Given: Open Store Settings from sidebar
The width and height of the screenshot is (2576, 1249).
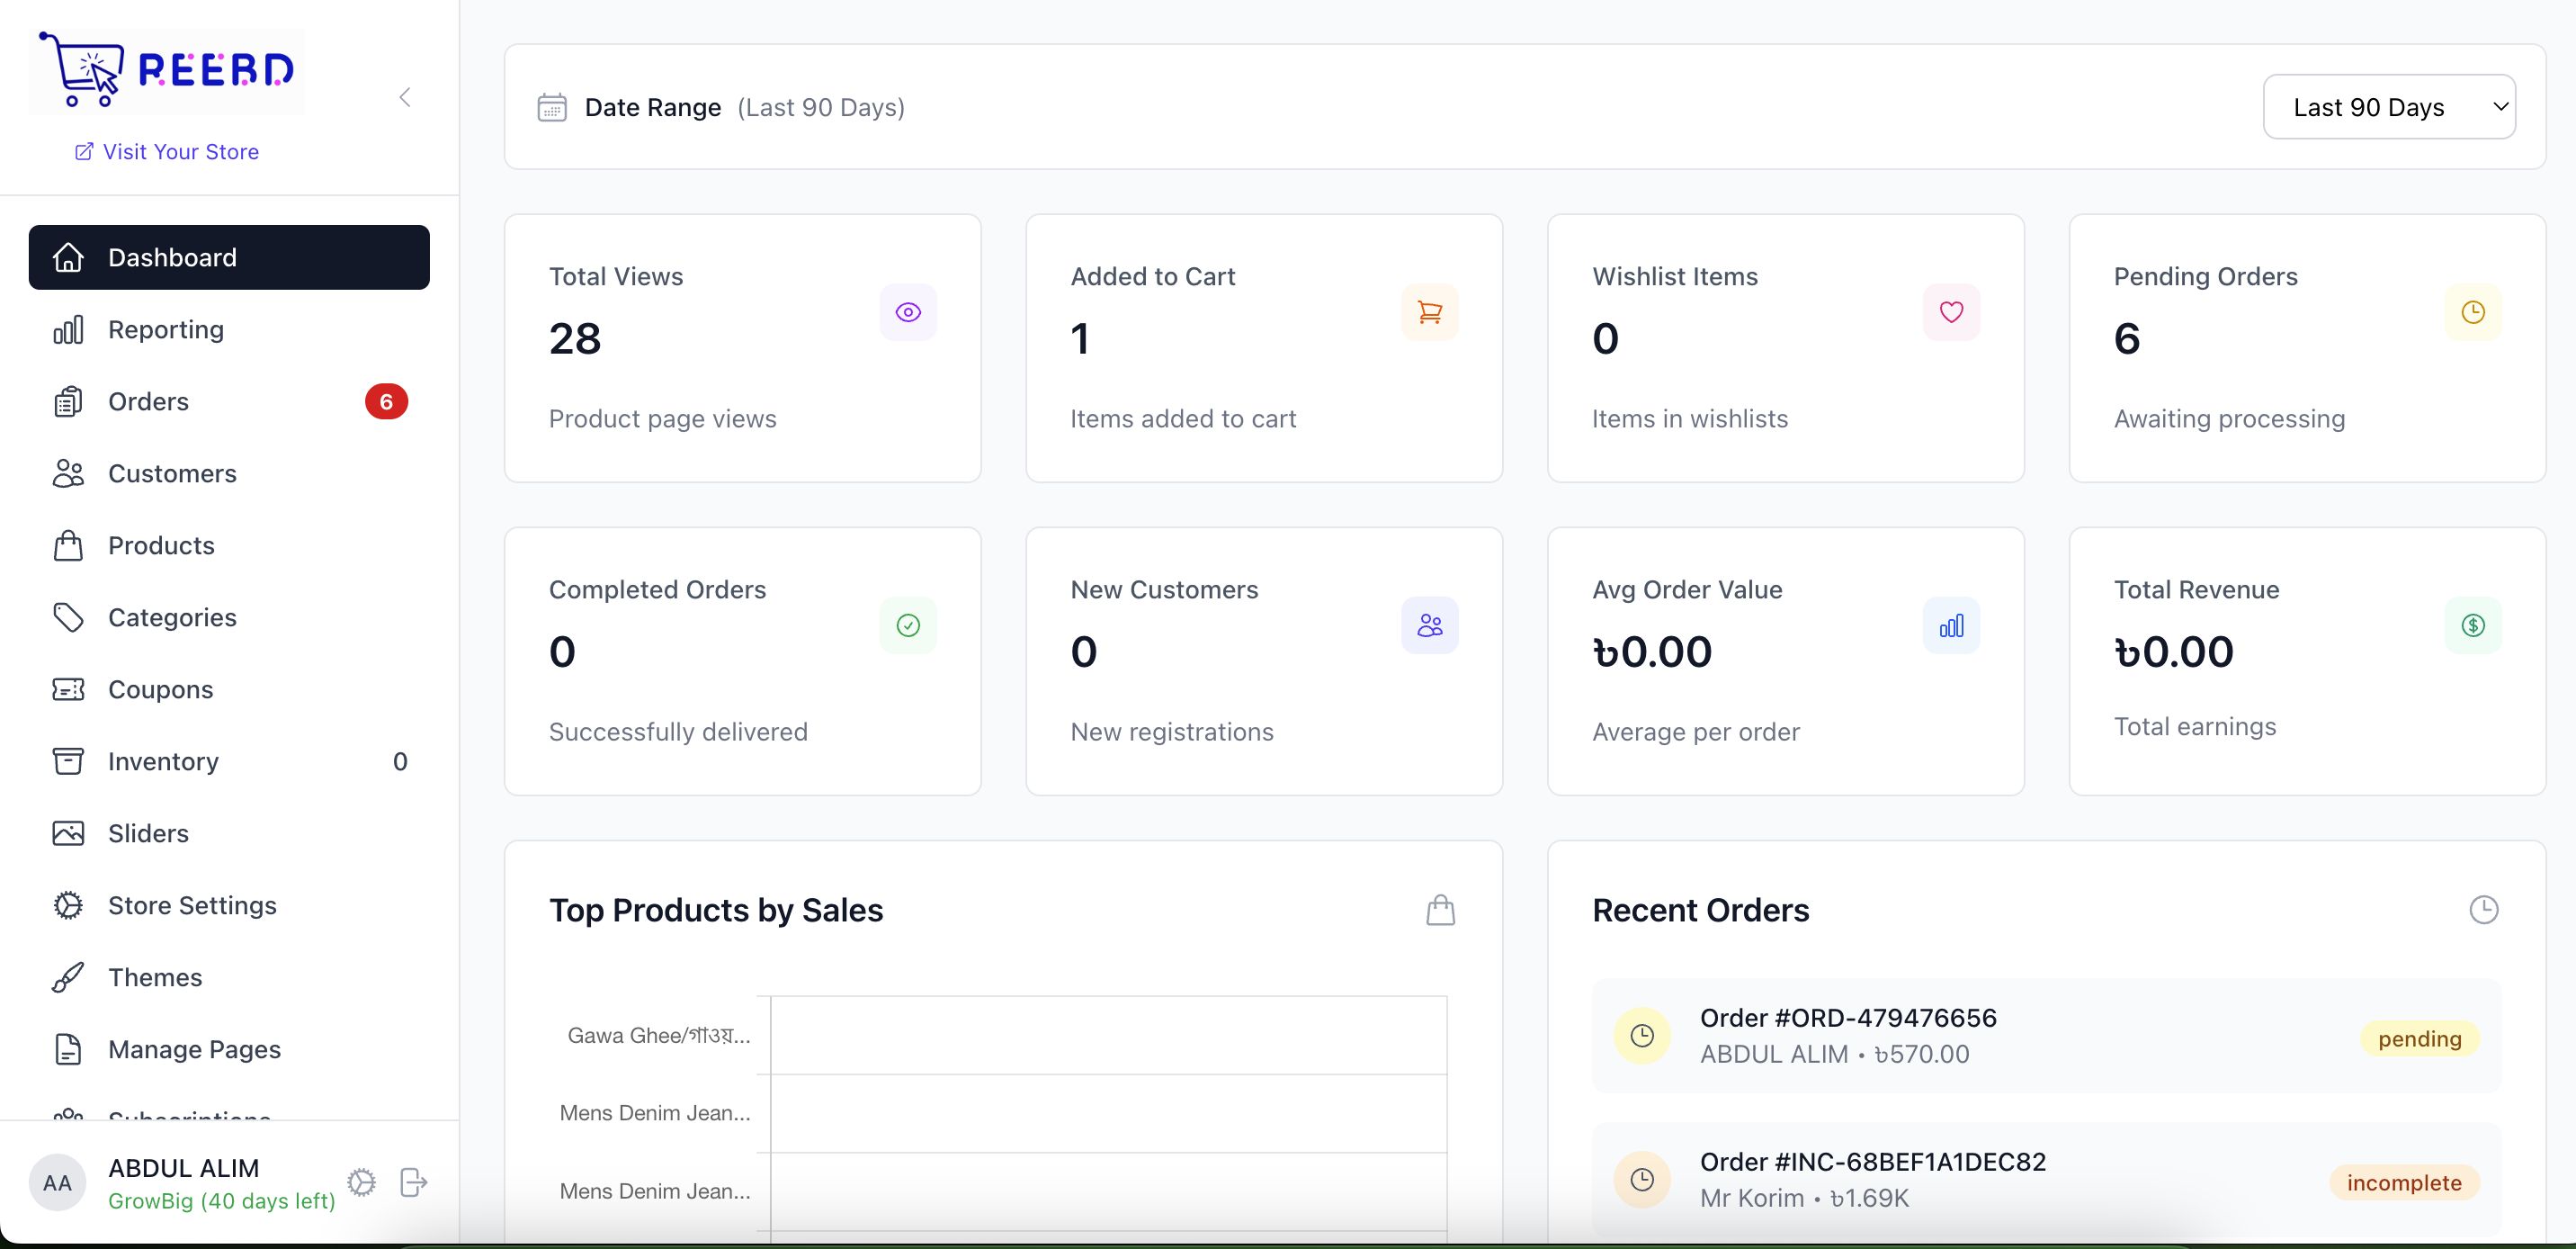Looking at the screenshot, I should click(192, 904).
